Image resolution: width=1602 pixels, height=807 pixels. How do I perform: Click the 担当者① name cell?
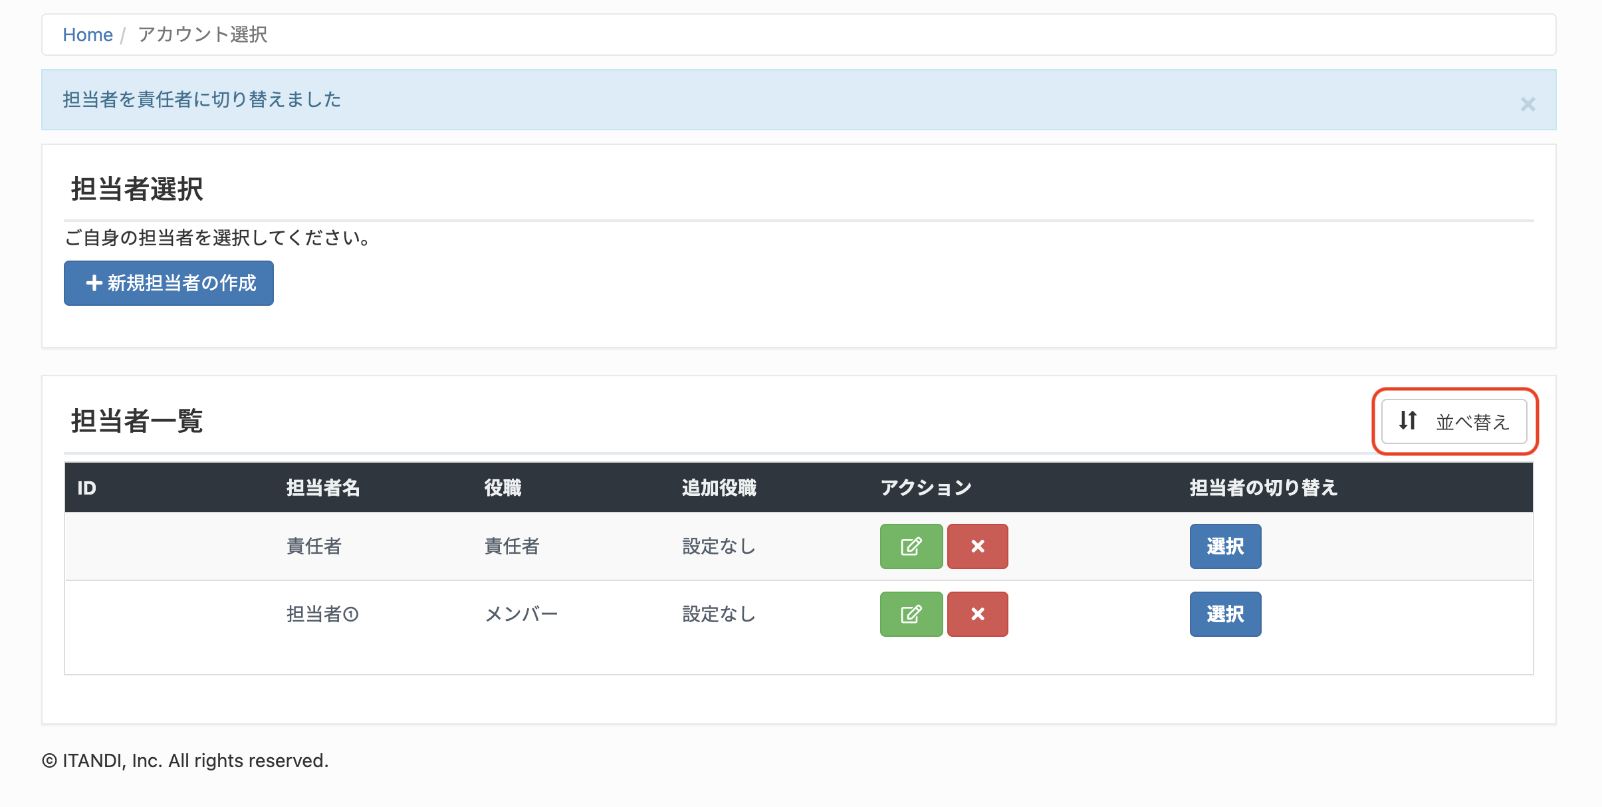(x=322, y=614)
